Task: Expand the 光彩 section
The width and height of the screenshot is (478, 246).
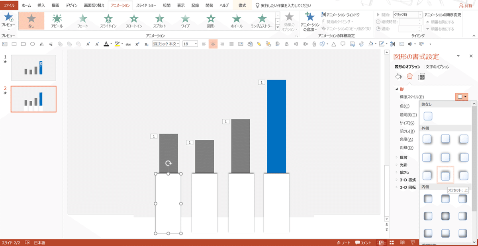Action: 396,164
